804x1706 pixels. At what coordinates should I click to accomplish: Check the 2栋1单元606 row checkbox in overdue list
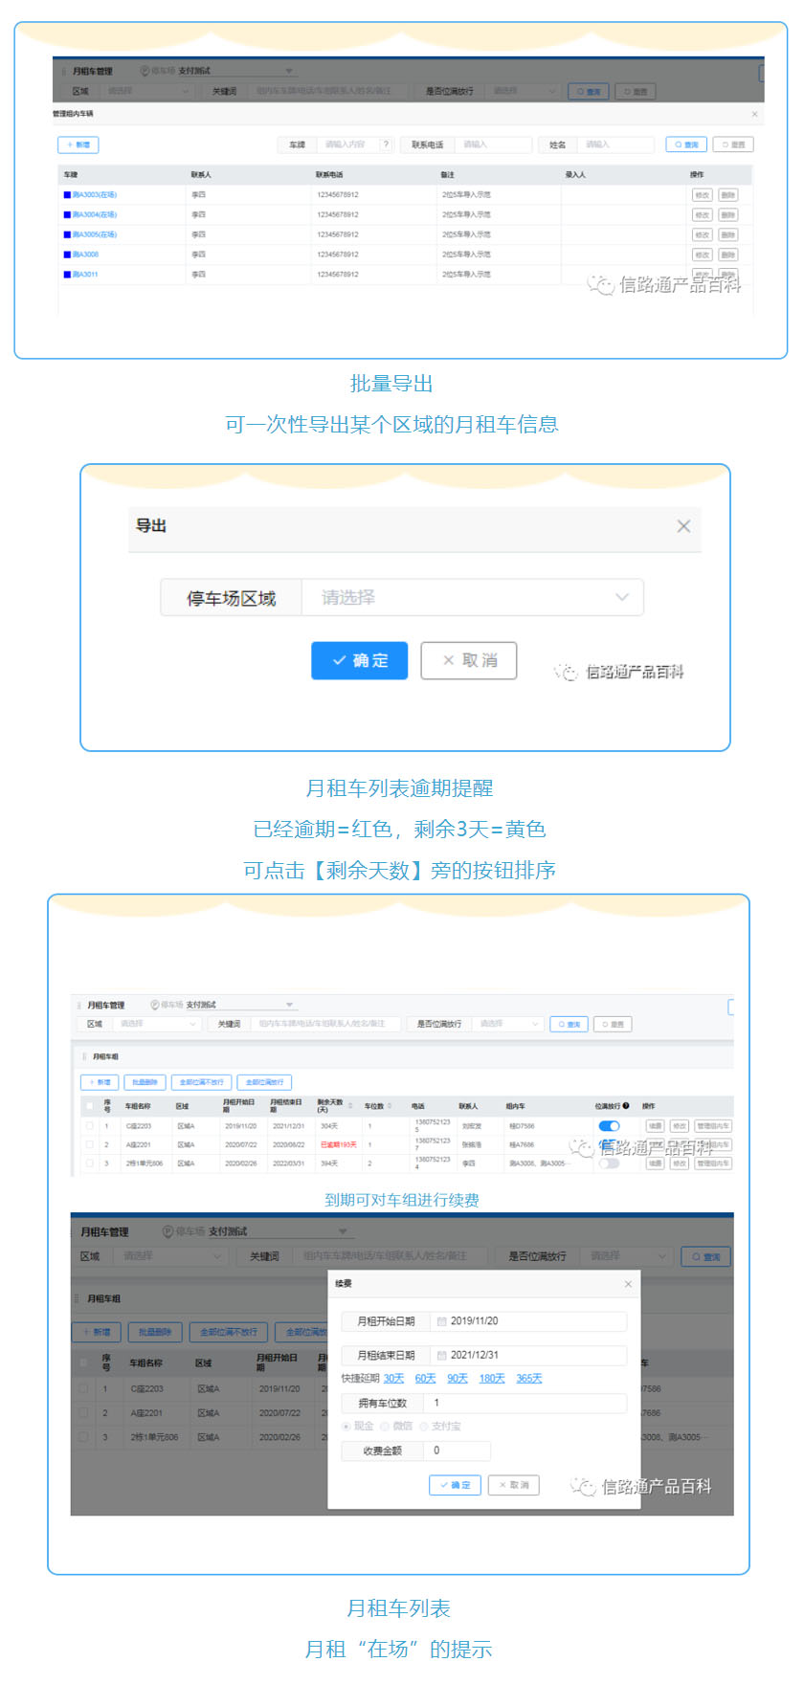coord(90,1163)
